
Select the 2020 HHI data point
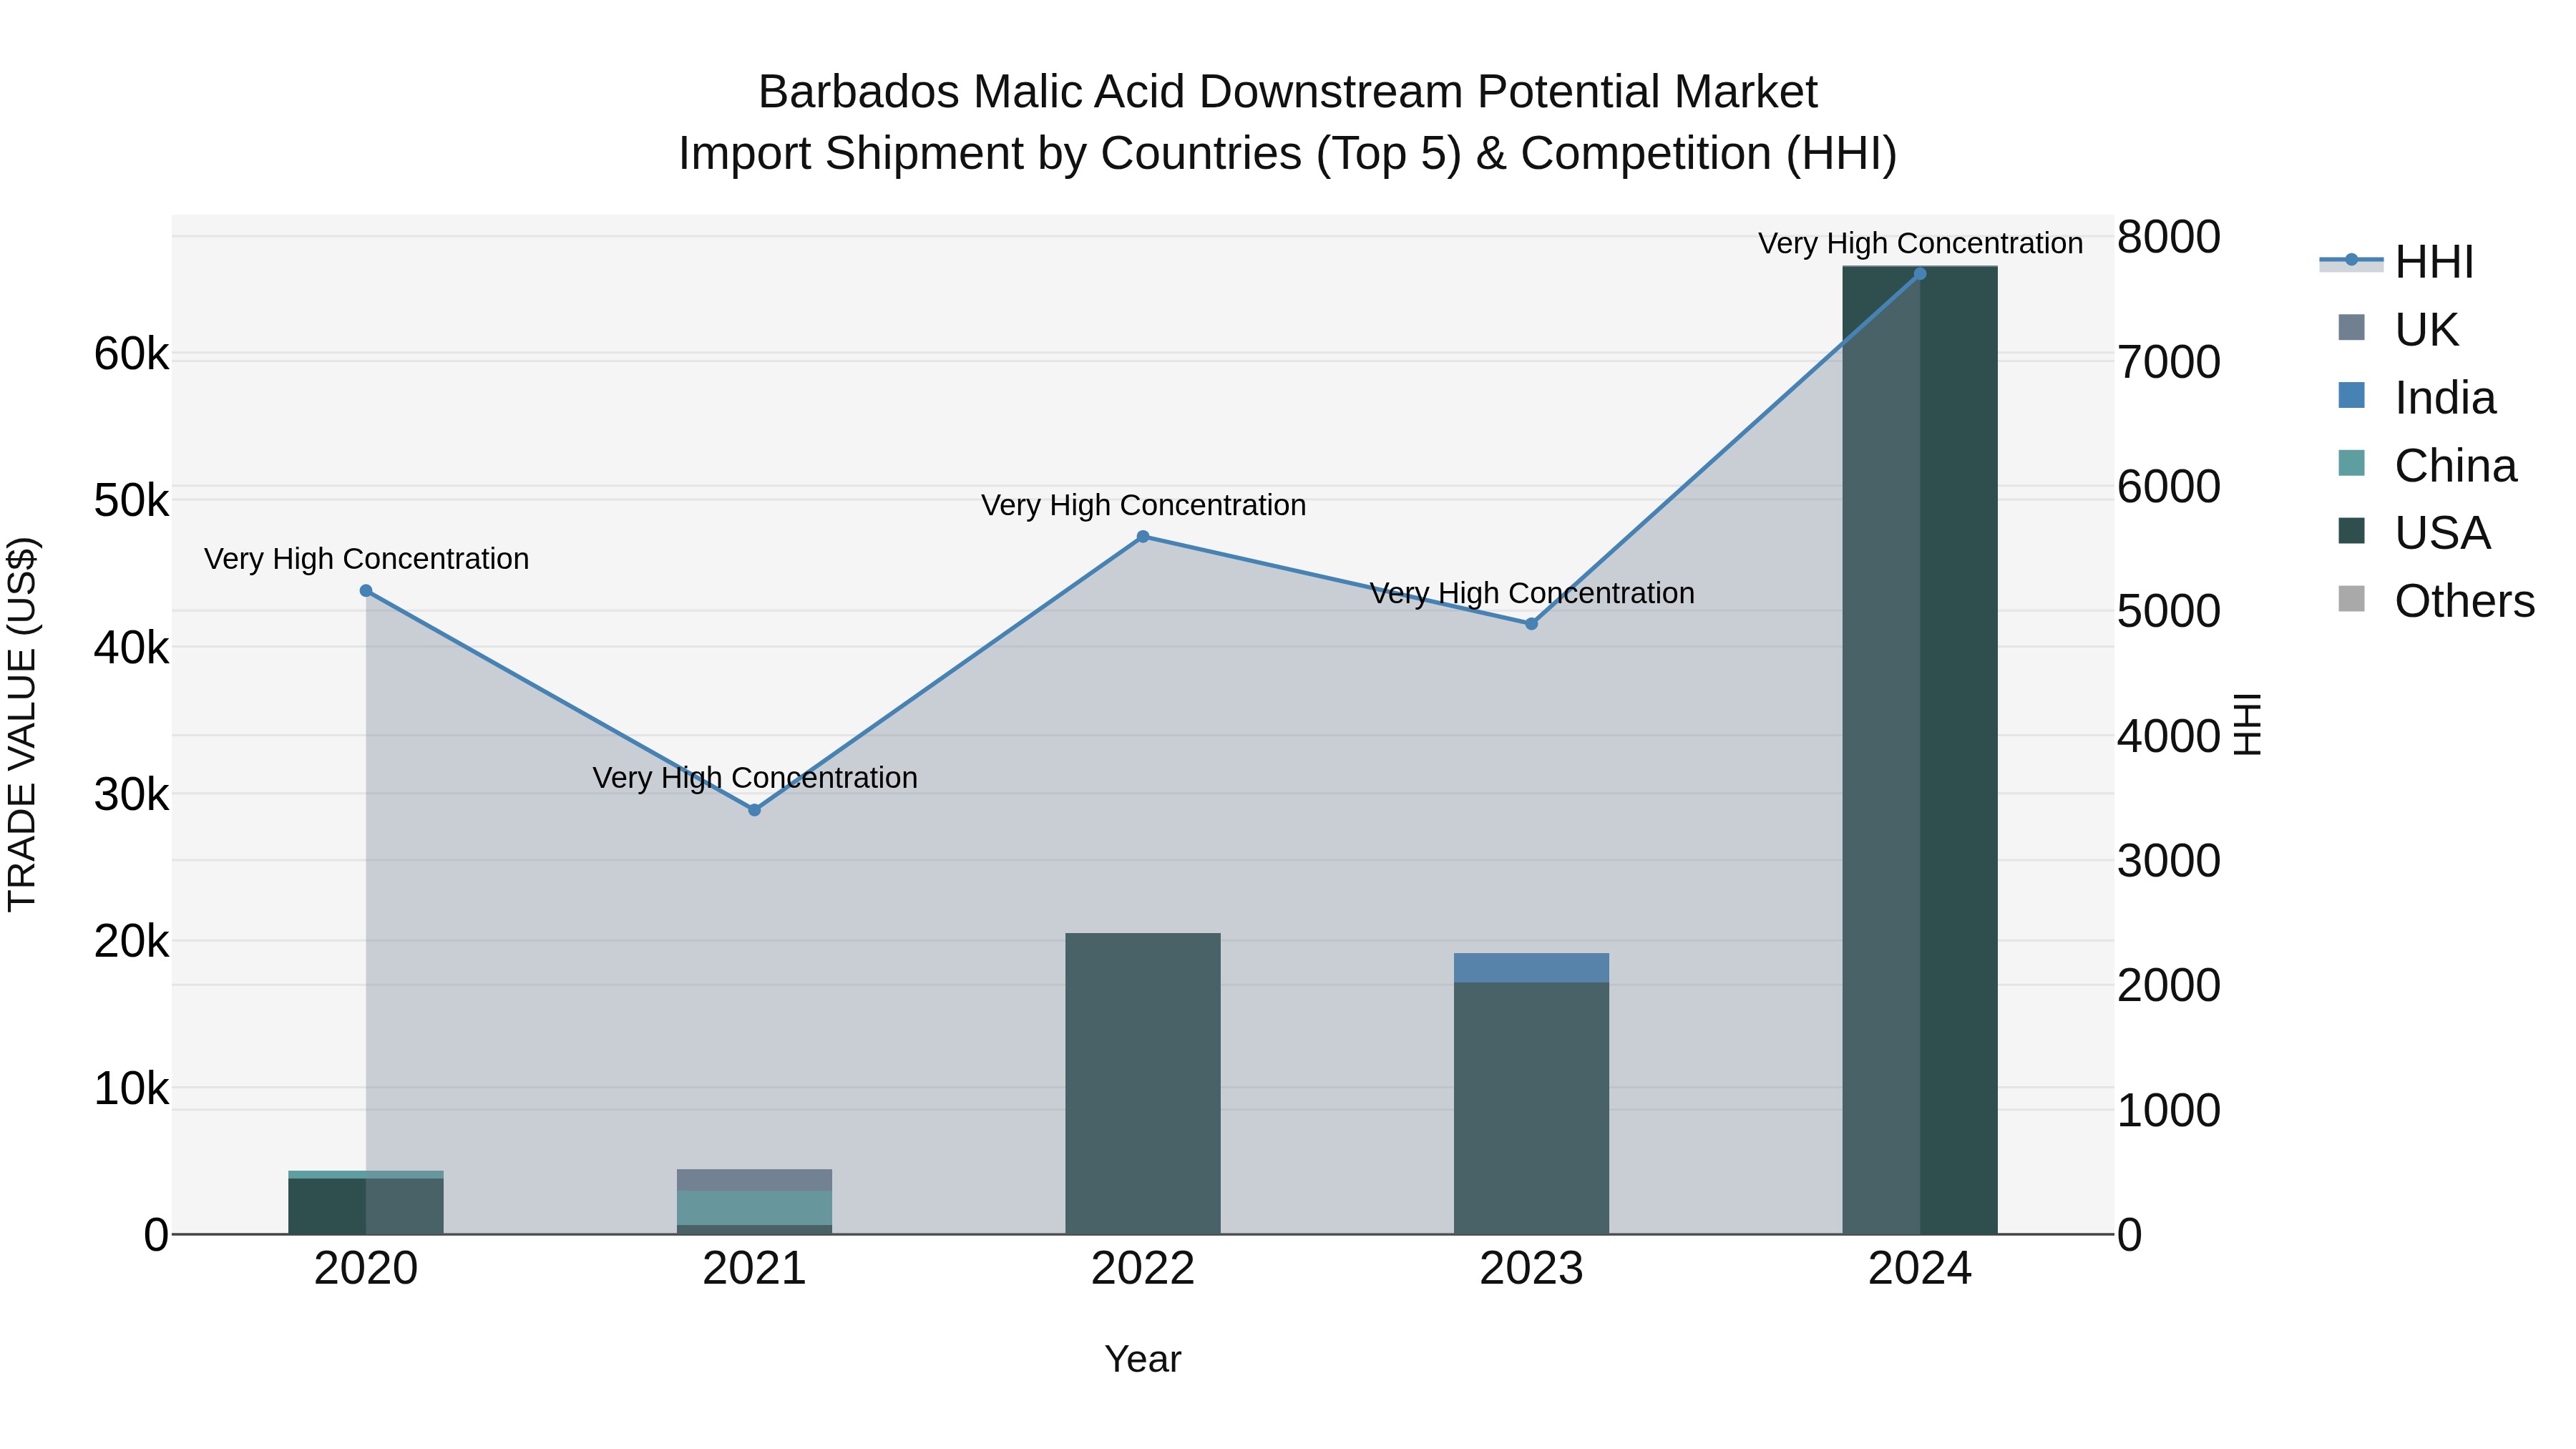[366, 591]
